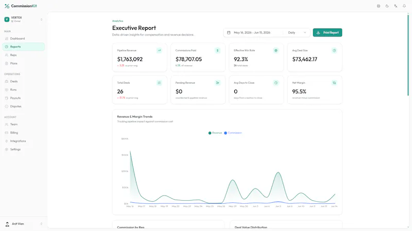Open the Dashboard sidebar item
Image resolution: width=412 pixels, height=231 pixels.
pyautogui.click(x=23, y=38)
